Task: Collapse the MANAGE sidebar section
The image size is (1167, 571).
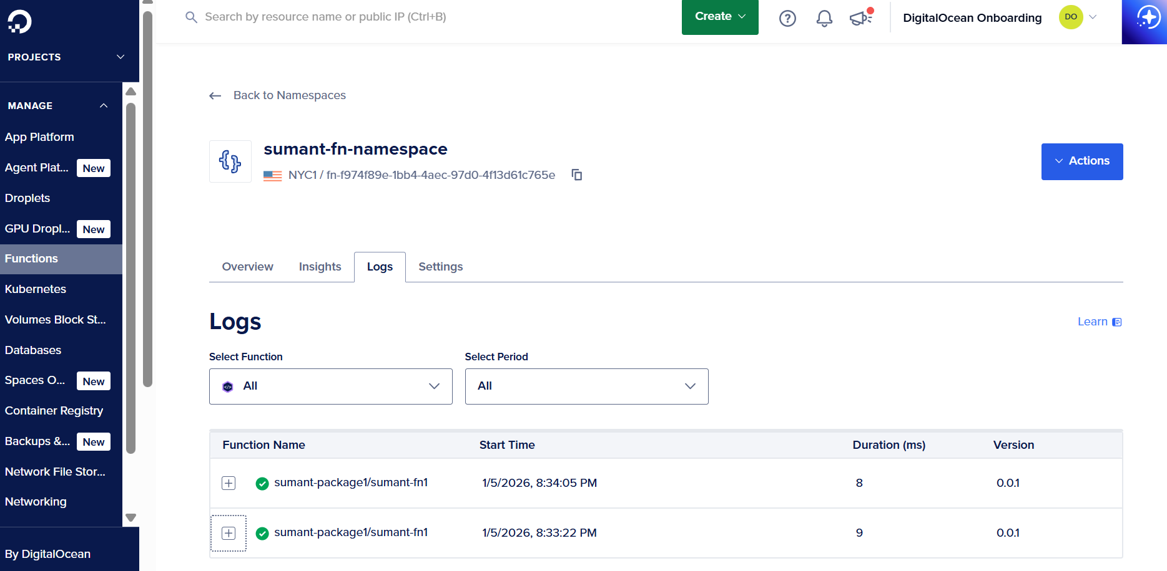Action: click(x=104, y=106)
